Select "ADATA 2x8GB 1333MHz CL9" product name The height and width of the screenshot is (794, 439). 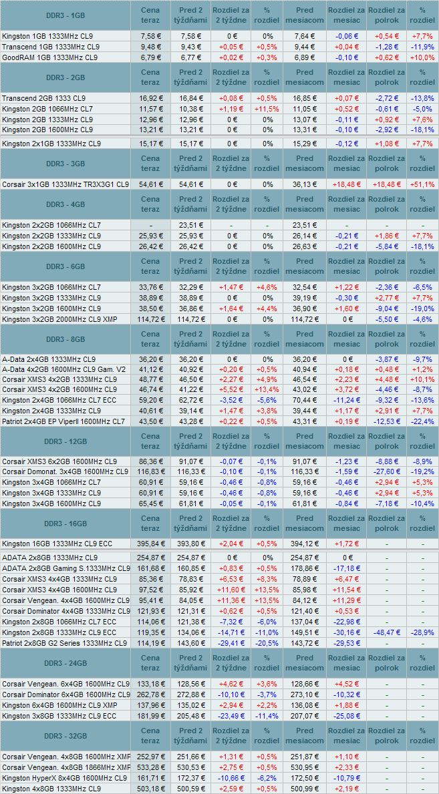49,558
